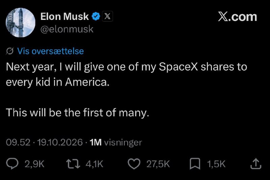Click the 27,5K likes count
Viewport: 270px width, 180px height.
[158, 164]
